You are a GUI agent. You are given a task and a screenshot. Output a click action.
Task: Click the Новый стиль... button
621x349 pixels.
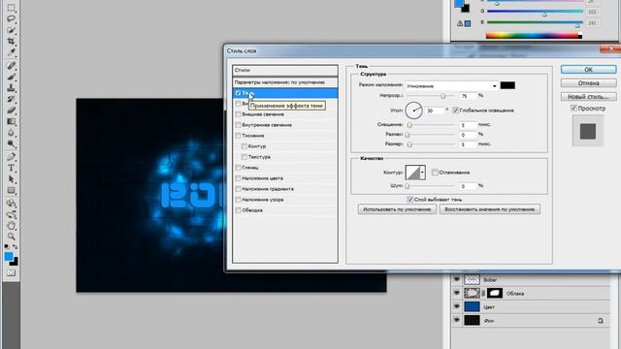pyautogui.click(x=589, y=97)
